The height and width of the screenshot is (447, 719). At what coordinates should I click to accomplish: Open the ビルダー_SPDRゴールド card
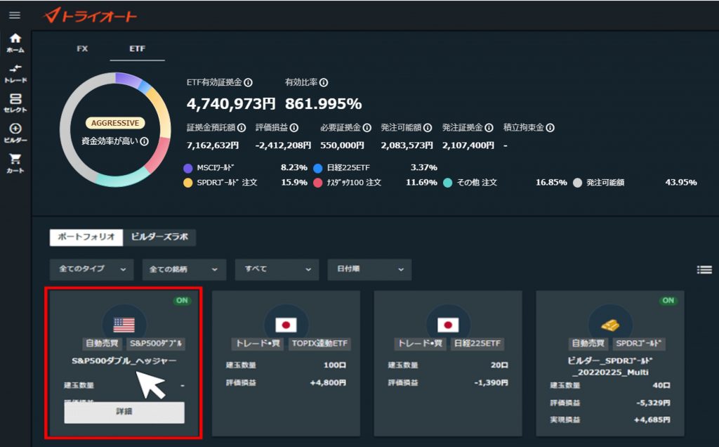click(x=610, y=363)
